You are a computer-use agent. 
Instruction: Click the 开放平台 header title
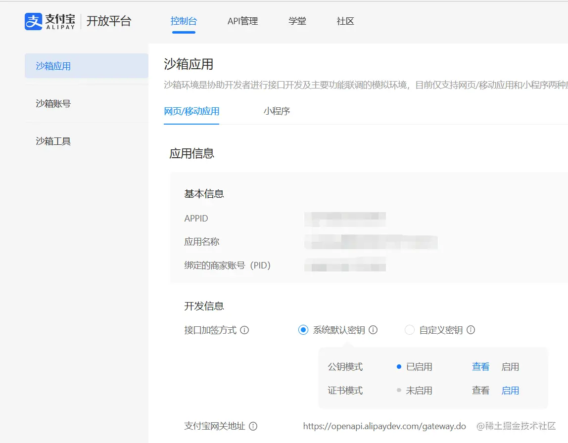tap(109, 21)
